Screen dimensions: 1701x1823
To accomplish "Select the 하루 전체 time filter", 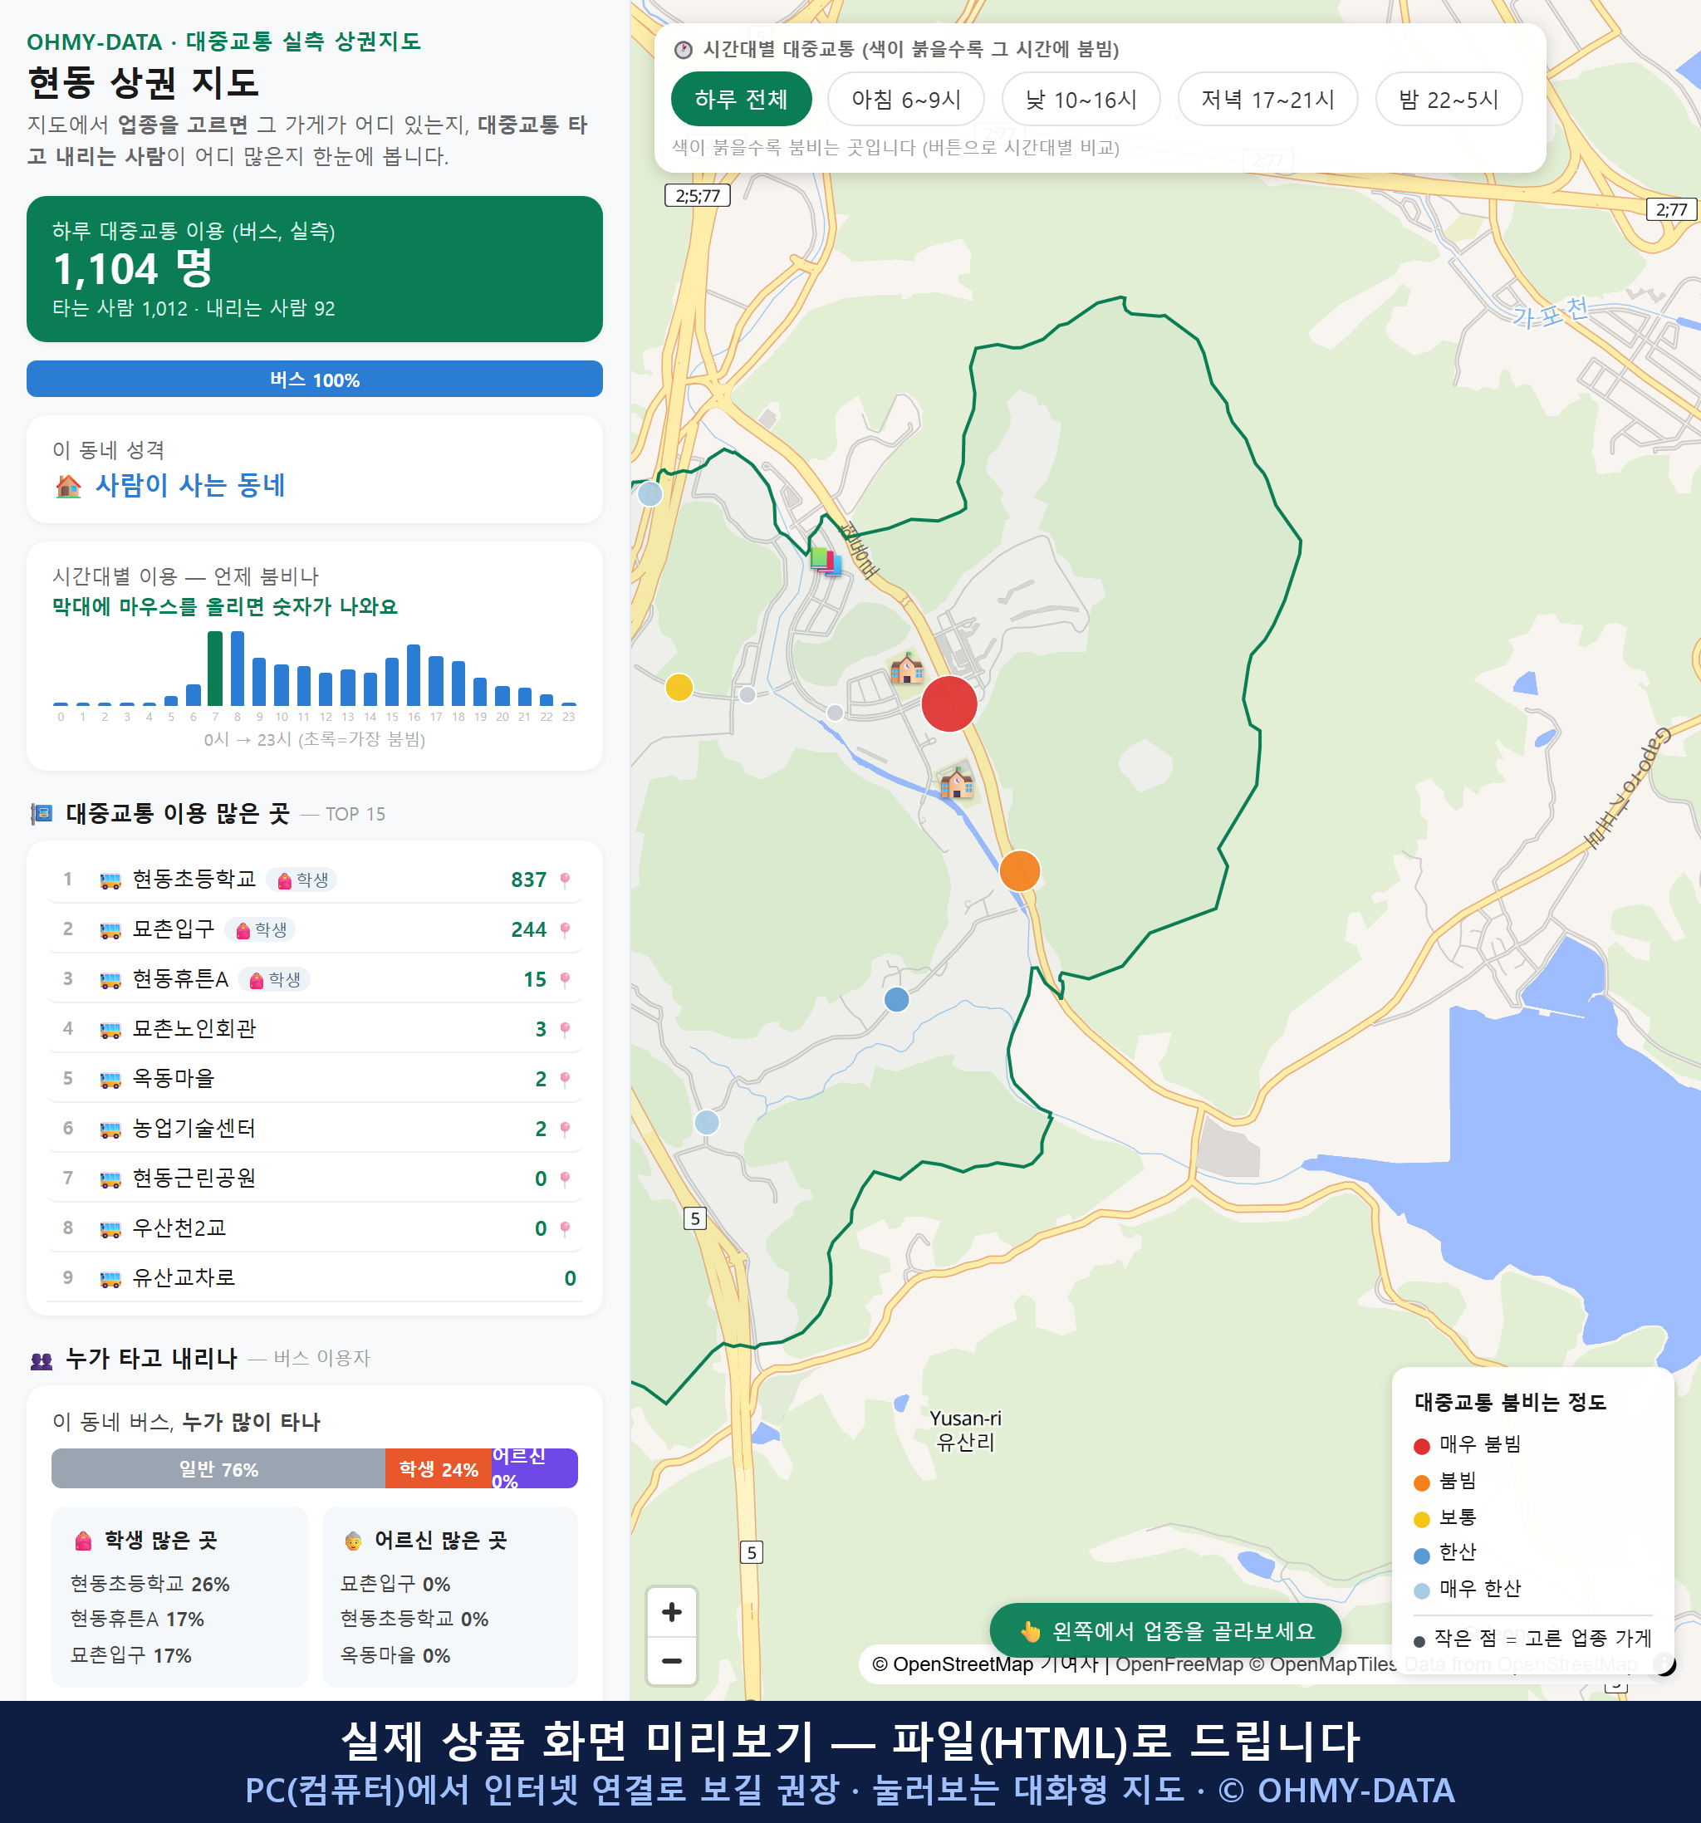I will [x=741, y=99].
